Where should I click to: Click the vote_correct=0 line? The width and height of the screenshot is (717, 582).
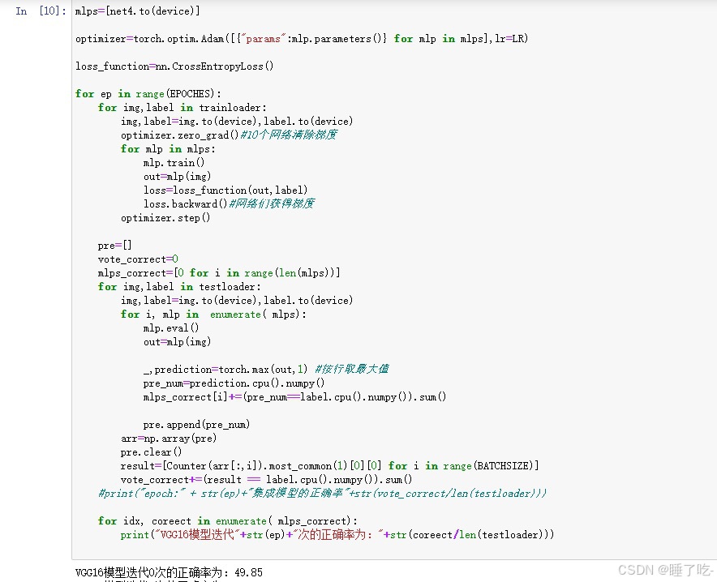point(138,259)
